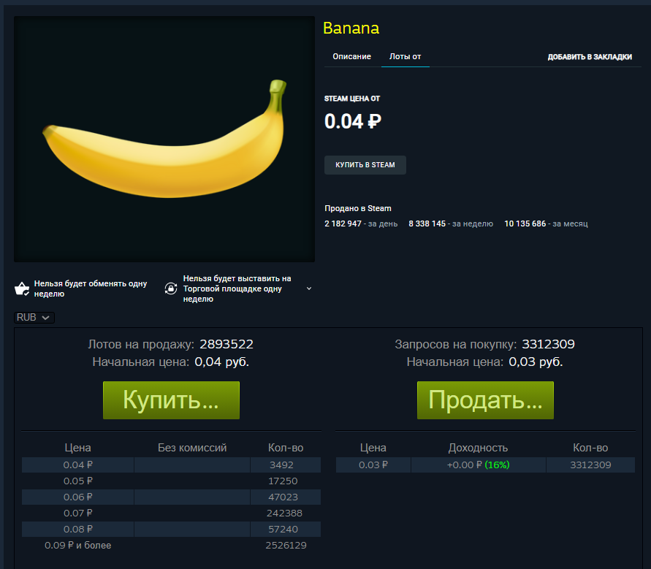The image size is (651, 569).
Task: Select the 0.06 ₽ sell order row
Action: pyautogui.click(x=171, y=497)
